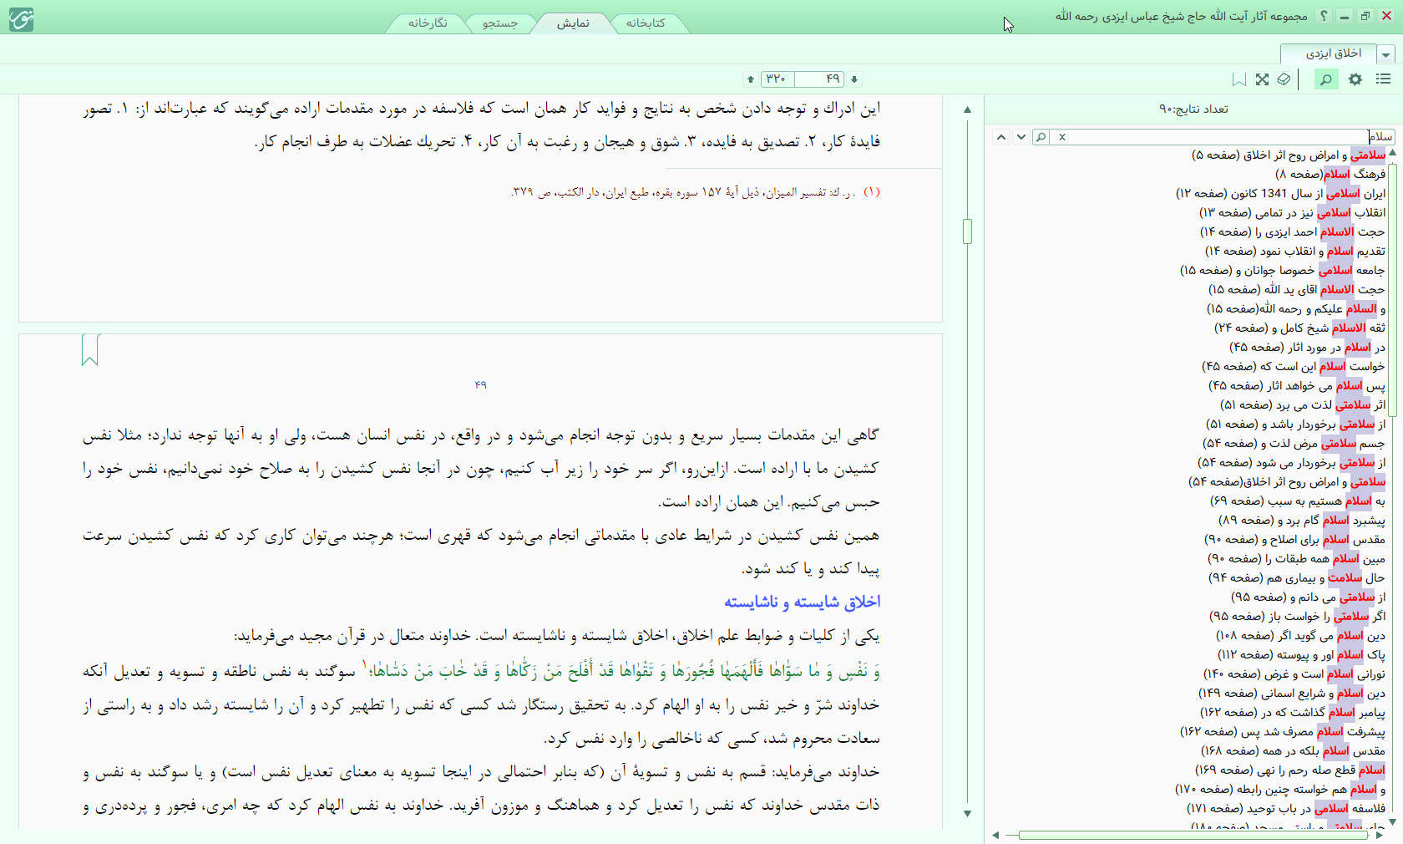Click the page number field showing ۴۹
The height and width of the screenshot is (844, 1403).
pos(819,79)
